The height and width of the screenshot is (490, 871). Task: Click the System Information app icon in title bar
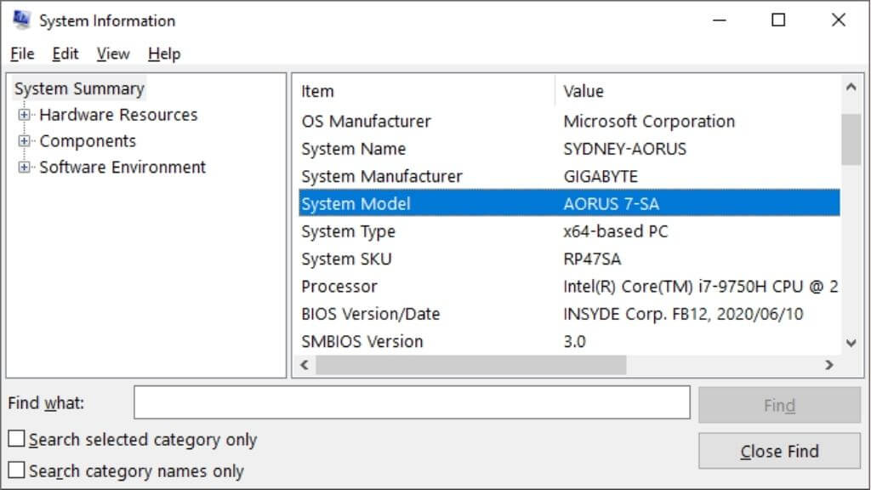coord(21,20)
